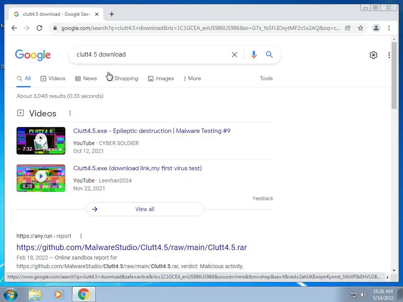
Task: Select the All search tab
Action: [x=24, y=78]
